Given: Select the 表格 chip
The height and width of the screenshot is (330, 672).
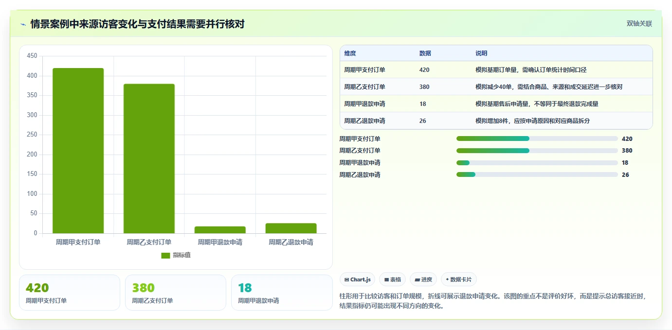Looking at the screenshot, I should coord(392,279).
